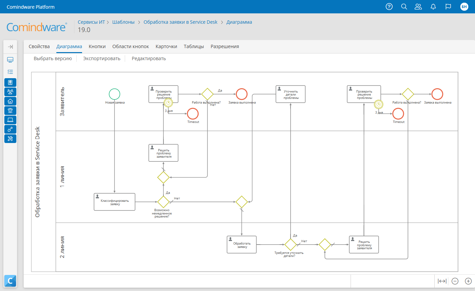Open the Разрешения tab
This screenshot has width=475, height=291.
point(224,46)
